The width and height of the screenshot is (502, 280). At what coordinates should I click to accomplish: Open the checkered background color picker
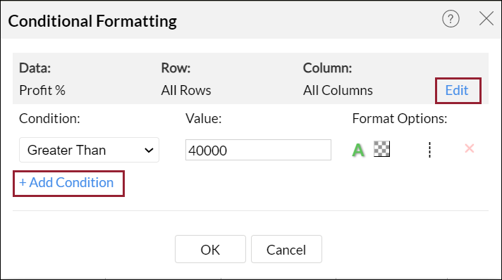(381, 149)
